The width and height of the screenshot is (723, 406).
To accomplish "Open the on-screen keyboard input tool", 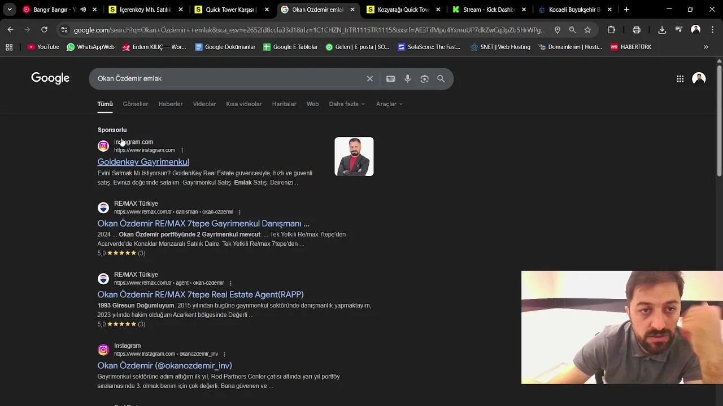I will [x=390, y=78].
